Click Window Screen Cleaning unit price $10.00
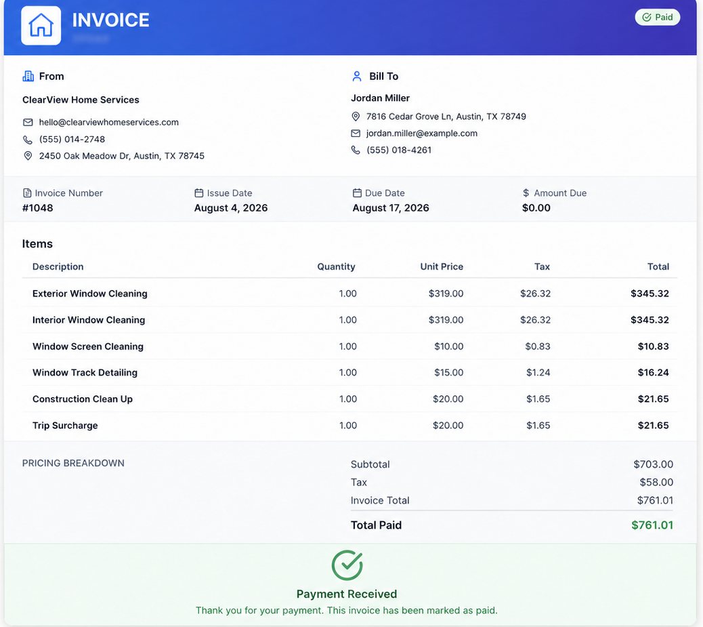Viewport: 703px width, 627px height. click(x=449, y=346)
